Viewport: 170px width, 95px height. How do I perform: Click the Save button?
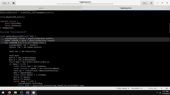coord(144,3)
